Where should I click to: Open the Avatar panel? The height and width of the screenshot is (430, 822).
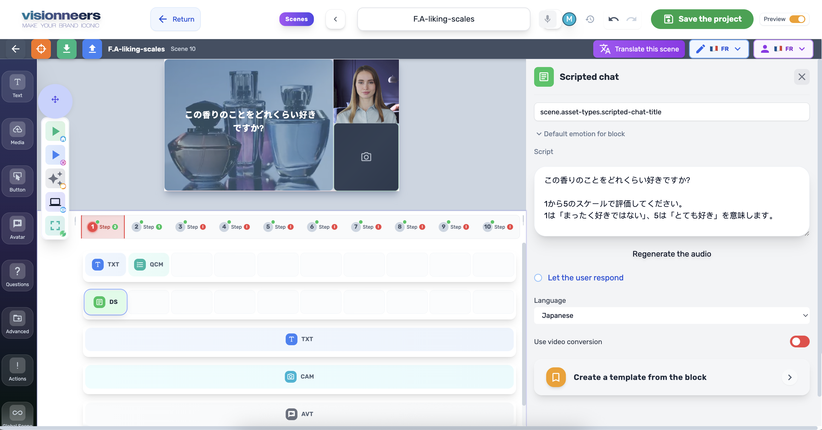[x=17, y=228]
